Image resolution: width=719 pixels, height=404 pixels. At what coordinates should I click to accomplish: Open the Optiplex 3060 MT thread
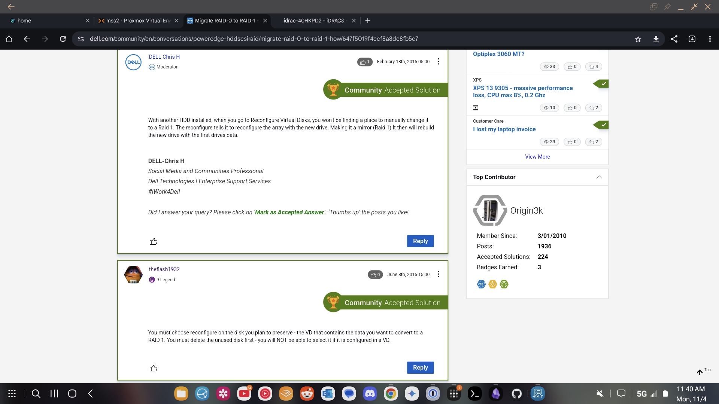pyautogui.click(x=498, y=54)
